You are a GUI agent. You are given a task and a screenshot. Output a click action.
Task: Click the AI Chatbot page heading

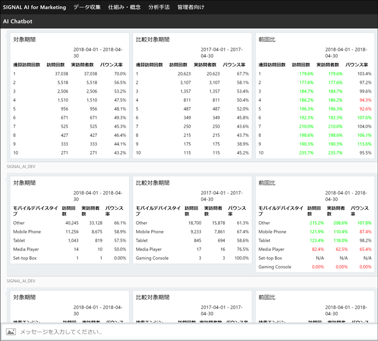click(x=17, y=22)
